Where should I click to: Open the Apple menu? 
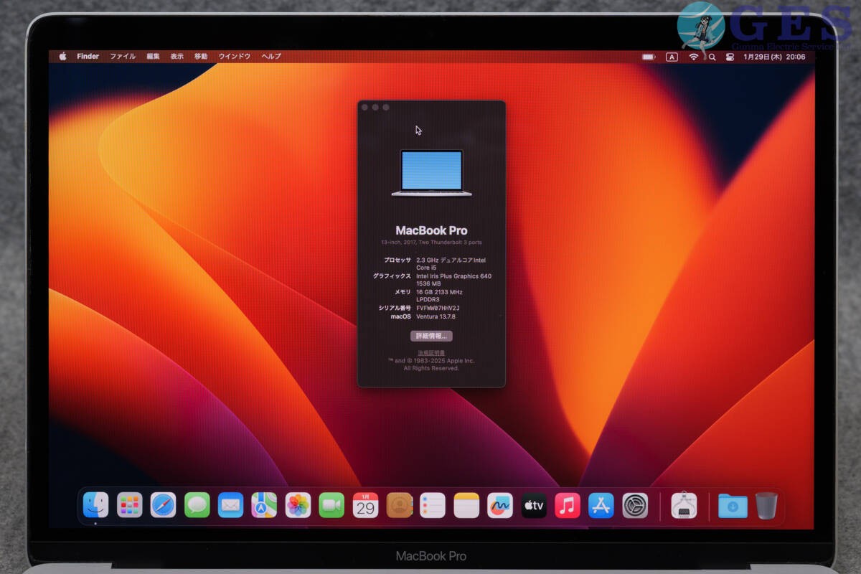point(62,56)
